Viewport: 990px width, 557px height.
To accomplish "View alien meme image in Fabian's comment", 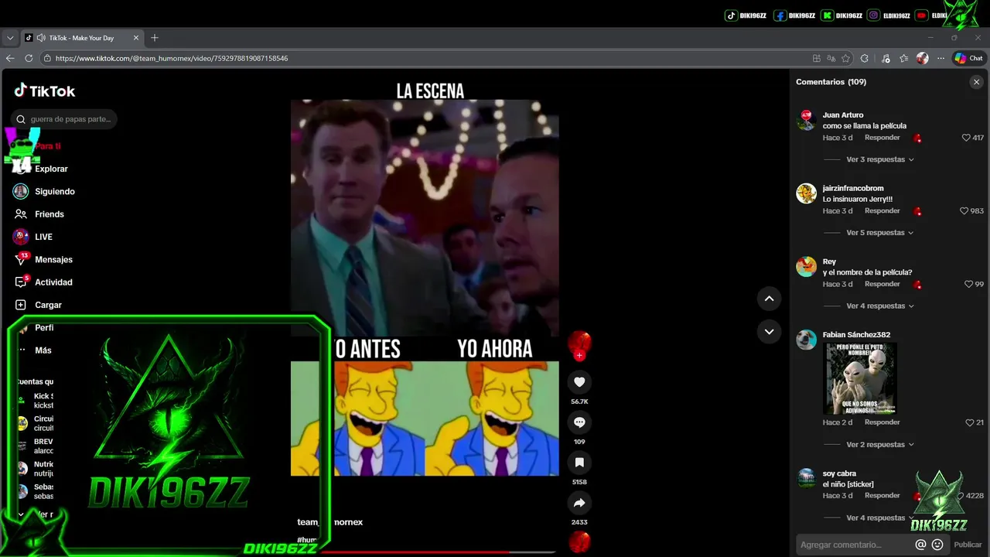I will 861,379.
